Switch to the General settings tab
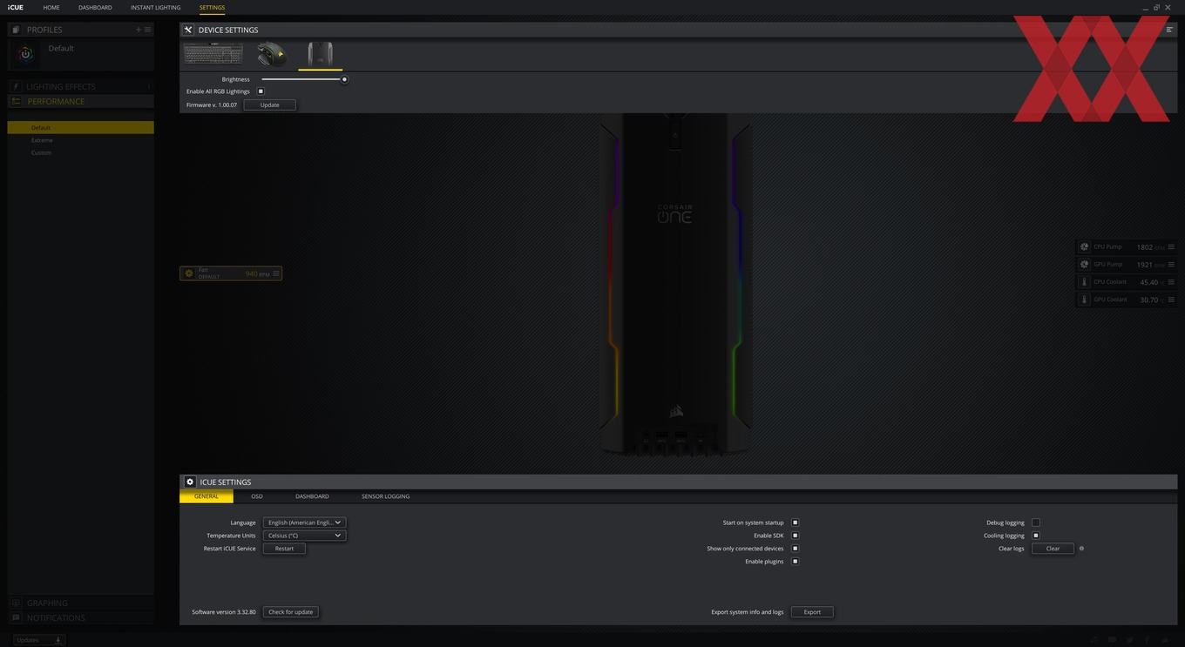 [207, 496]
